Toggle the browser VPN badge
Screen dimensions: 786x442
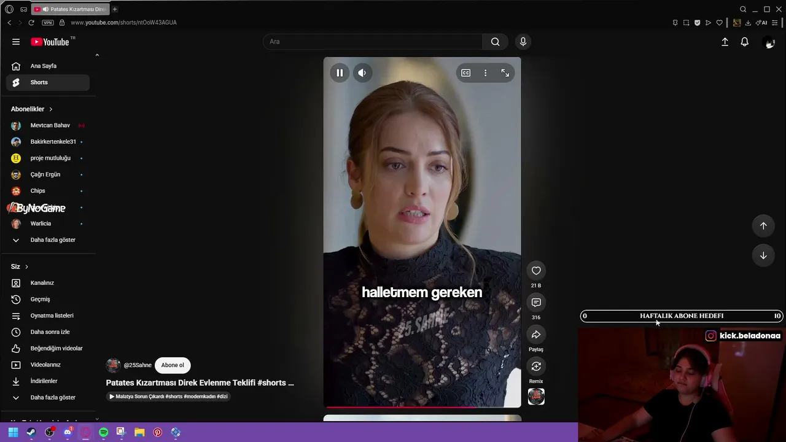(x=48, y=23)
